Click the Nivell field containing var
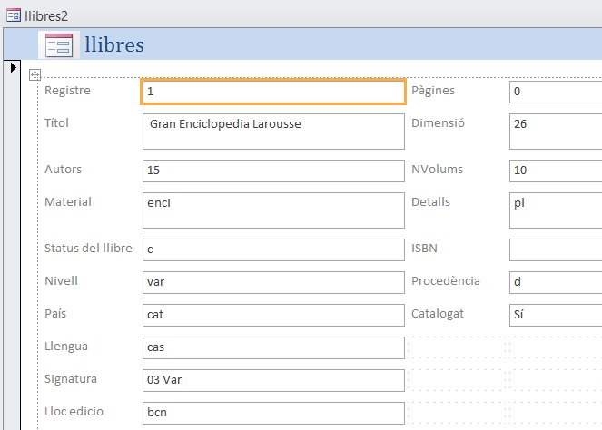This screenshot has height=430, width=602. (x=273, y=282)
